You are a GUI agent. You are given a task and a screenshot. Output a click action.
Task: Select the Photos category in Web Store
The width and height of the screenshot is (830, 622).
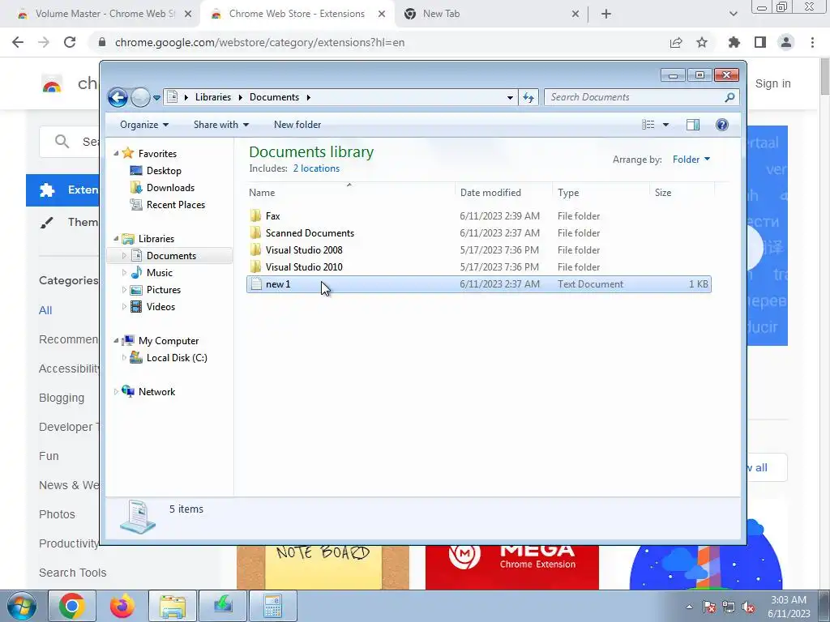[x=58, y=514]
